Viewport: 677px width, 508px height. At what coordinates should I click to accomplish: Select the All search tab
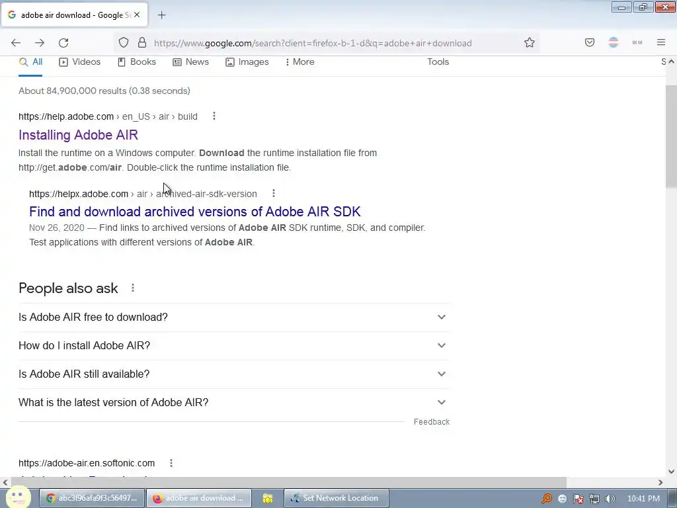pyautogui.click(x=30, y=62)
